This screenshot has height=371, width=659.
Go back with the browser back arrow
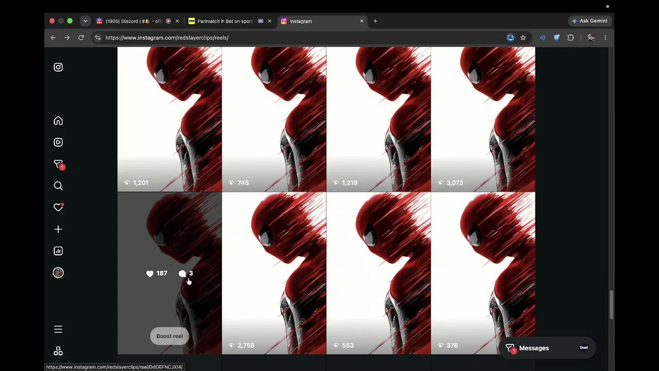click(53, 38)
